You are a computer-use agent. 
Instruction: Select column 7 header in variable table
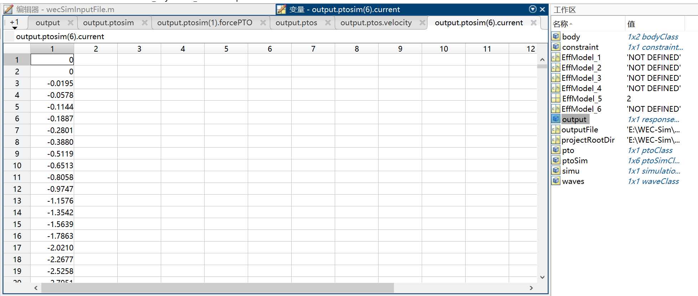tap(313, 49)
